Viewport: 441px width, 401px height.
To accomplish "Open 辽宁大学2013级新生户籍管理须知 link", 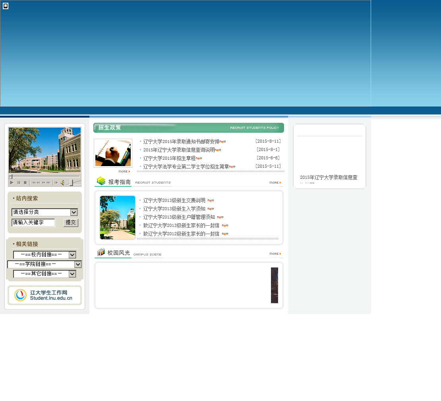I will (179, 217).
